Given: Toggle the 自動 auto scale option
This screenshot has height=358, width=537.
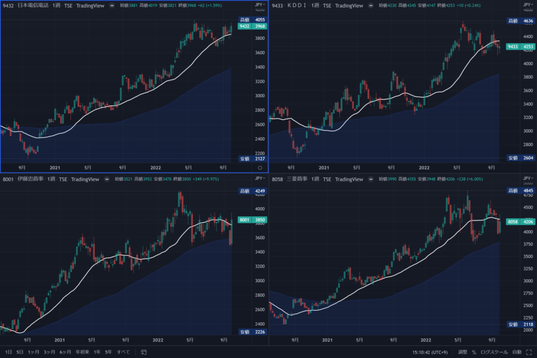Looking at the screenshot, I should click(517, 352).
